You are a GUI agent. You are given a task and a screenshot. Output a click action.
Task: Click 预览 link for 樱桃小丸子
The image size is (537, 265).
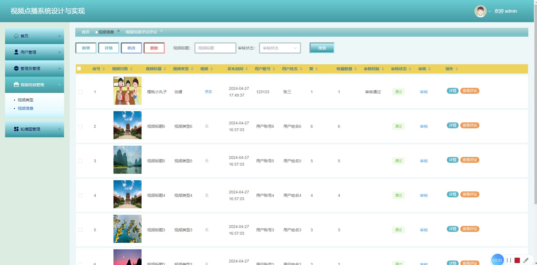pos(208,92)
